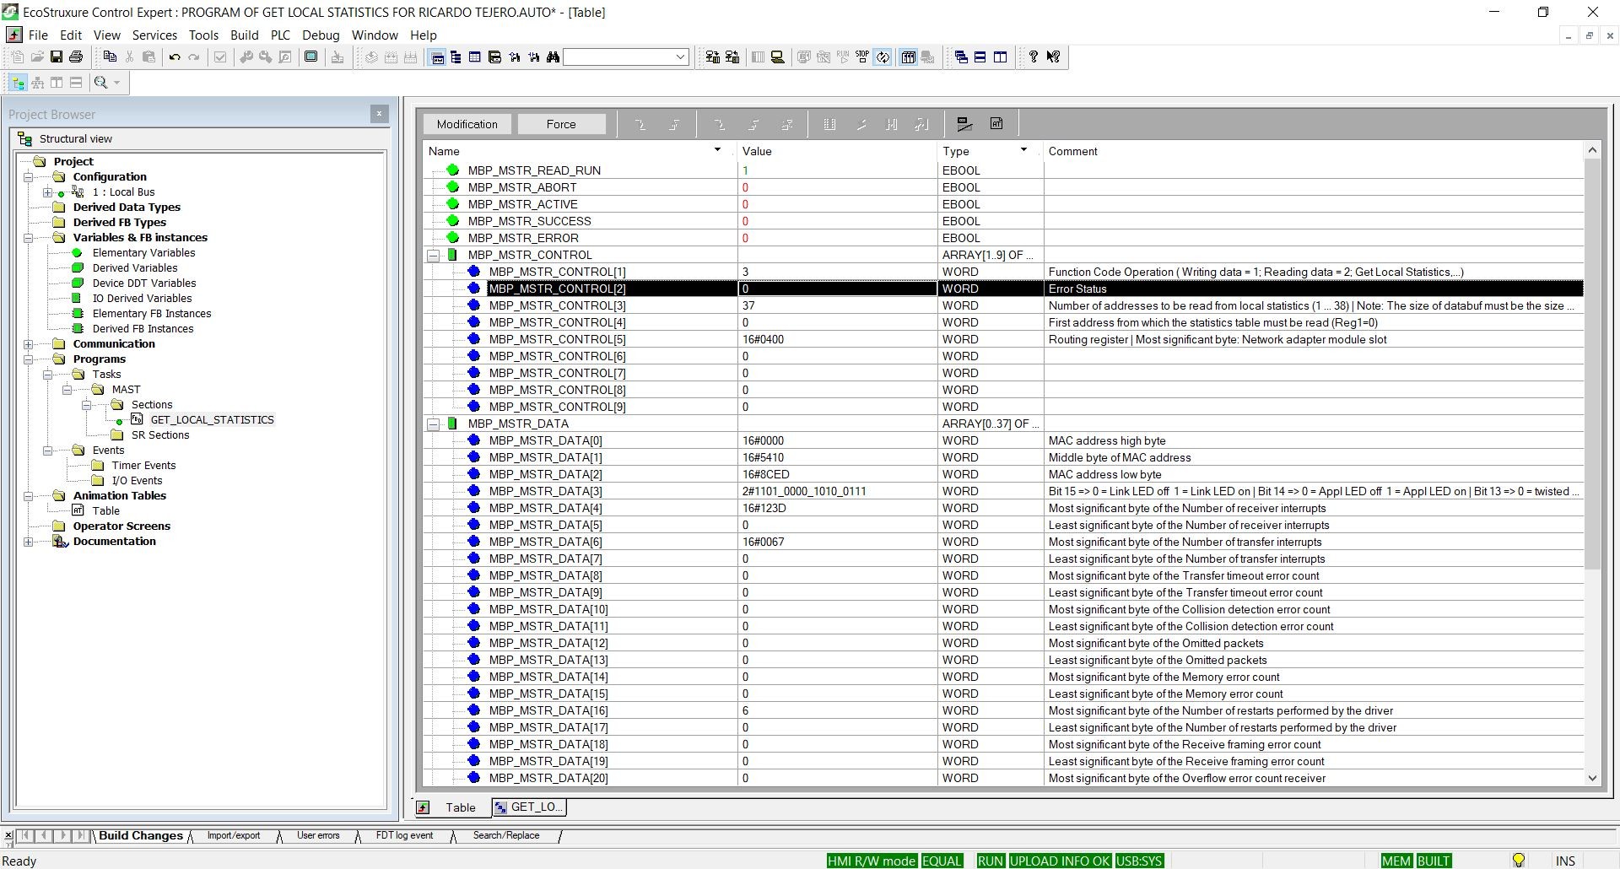Click the validate toolbar icon left of Services menu

pos(220,57)
